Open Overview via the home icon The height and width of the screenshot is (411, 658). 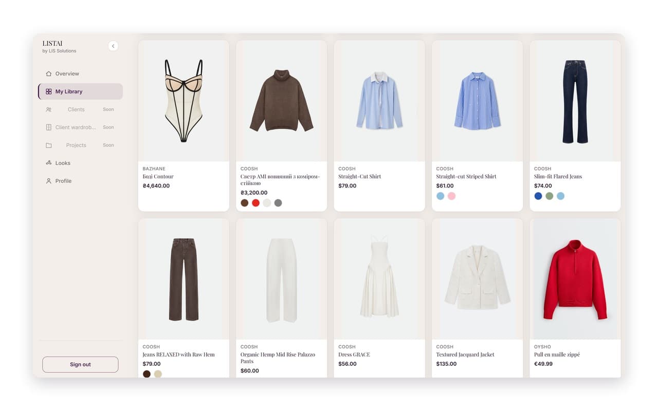point(49,73)
